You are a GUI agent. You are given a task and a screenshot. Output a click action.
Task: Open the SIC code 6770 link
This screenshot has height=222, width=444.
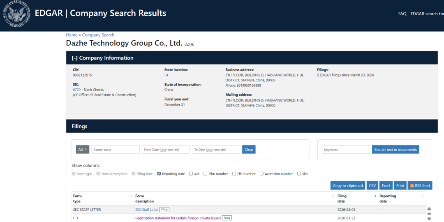[76, 90]
